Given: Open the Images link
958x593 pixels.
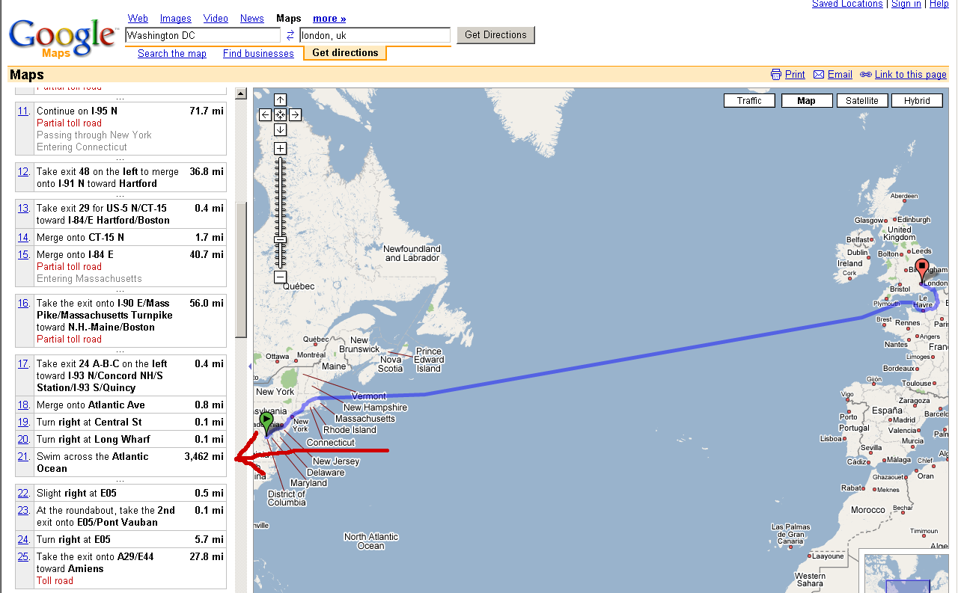Looking at the screenshot, I should click(176, 19).
